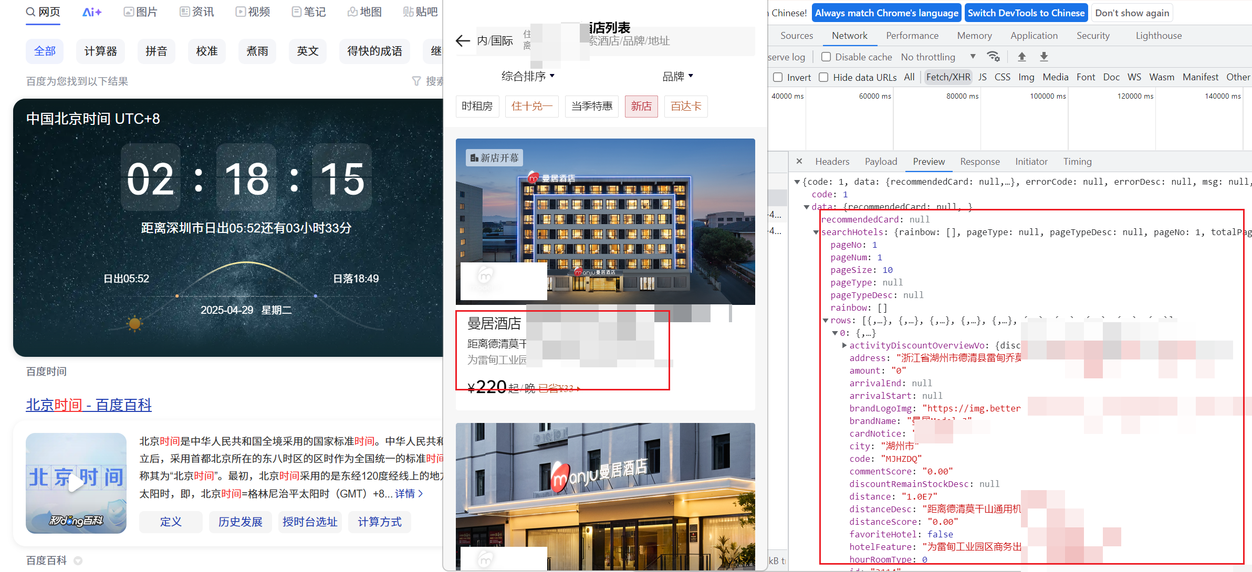Image resolution: width=1252 pixels, height=572 pixels.
Task: Click the export HAR download icon
Action: click(1044, 57)
